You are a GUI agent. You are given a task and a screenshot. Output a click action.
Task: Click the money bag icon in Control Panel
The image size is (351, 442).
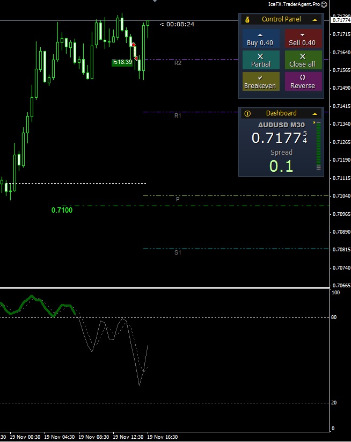pyautogui.click(x=247, y=19)
